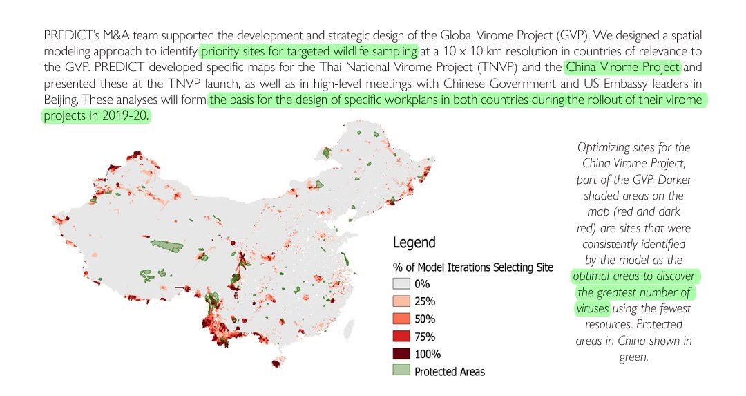Screen dimensions: 746x396
Task: Click highlighted 'priority sites for targeted wildlife sampling'
Action: (x=309, y=51)
